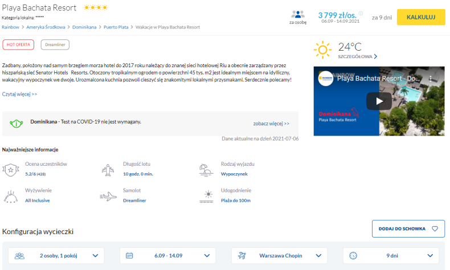Expand the '2 osoby, 1 pokój' dropdown
Viewport: 450px width, 270px height.
[56, 256]
